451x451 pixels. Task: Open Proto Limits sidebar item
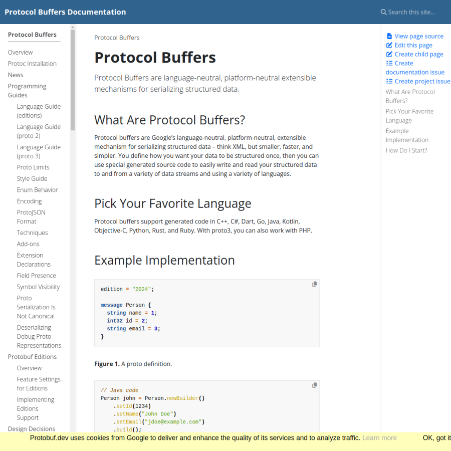[33, 167]
